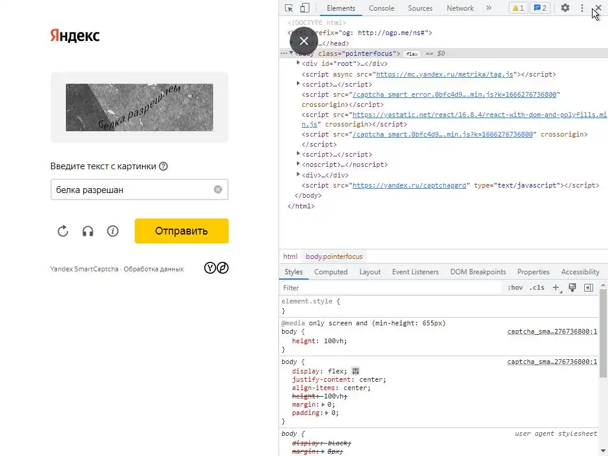Screen dimensions: 608x456
Task: Select the closing </body> tag line
Action: coord(308,196)
